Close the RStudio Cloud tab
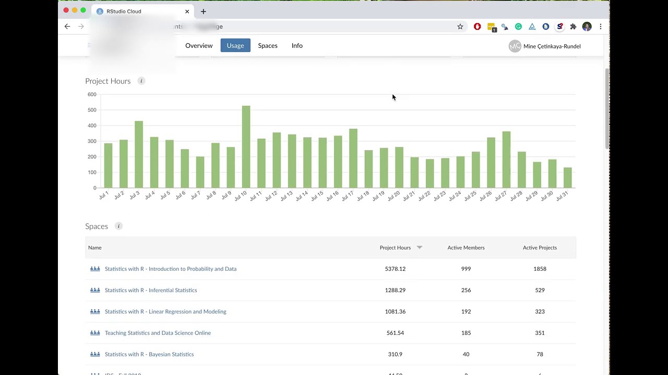 (187, 11)
